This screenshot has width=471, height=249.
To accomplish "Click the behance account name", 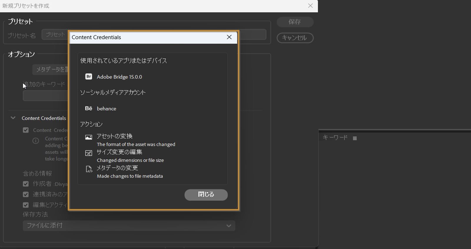I will (x=107, y=108).
